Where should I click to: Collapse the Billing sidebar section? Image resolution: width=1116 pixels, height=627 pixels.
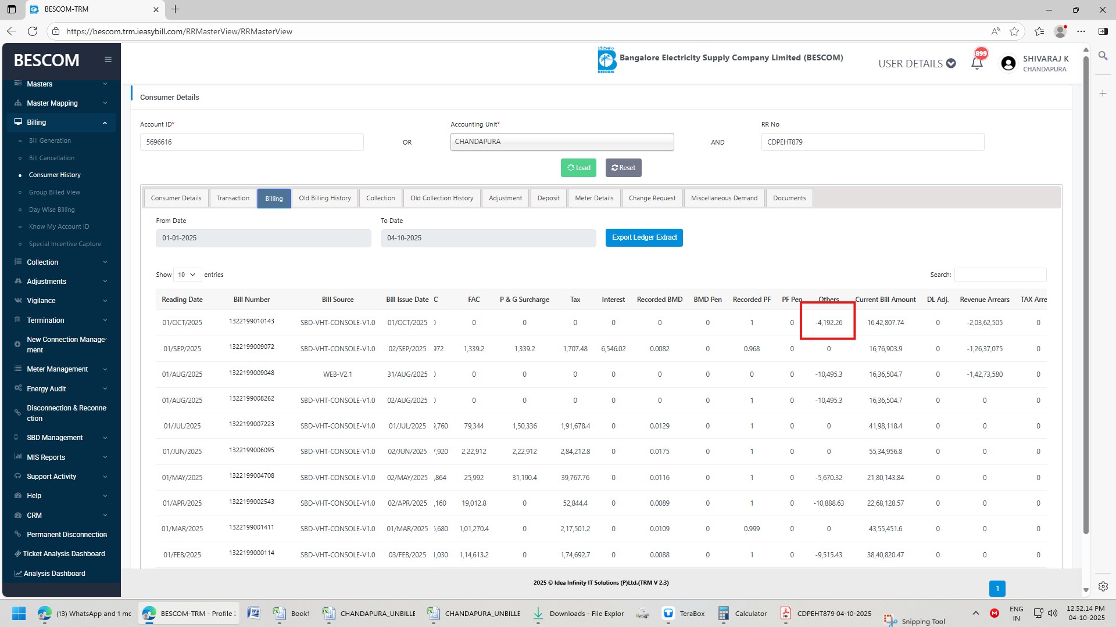tap(61, 122)
